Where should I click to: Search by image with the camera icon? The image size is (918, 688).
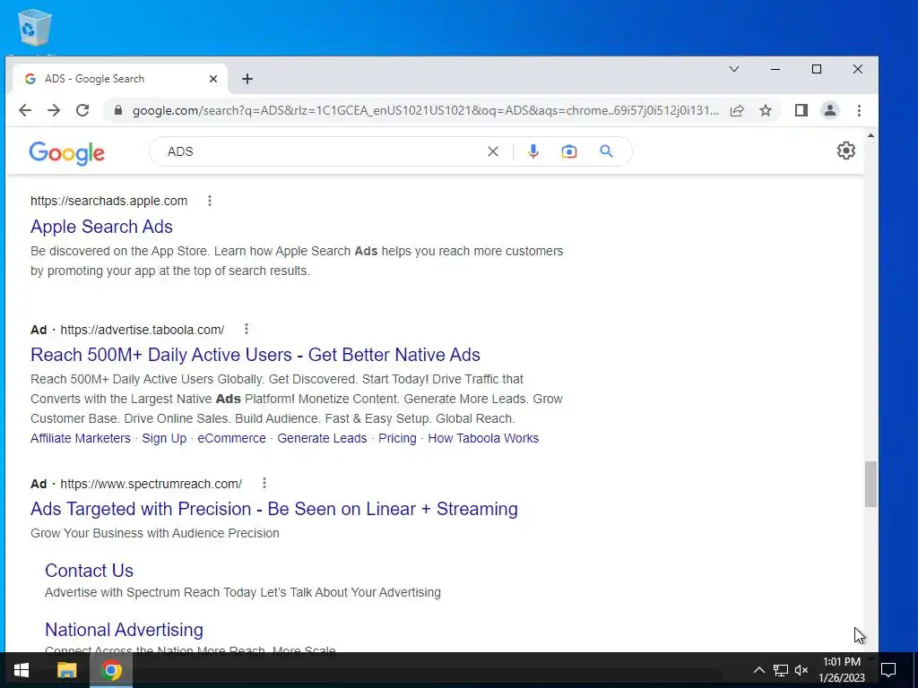coord(569,151)
